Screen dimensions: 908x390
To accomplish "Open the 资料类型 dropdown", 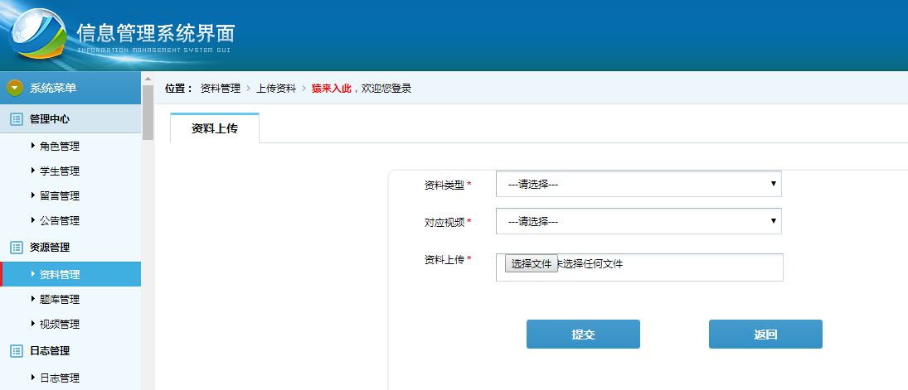I will [639, 184].
